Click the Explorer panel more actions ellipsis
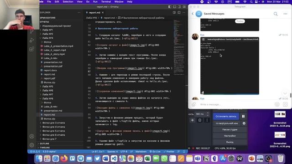The width and height of the screenshot is (292, 164). pyautogui.click(x=79, y=12)
